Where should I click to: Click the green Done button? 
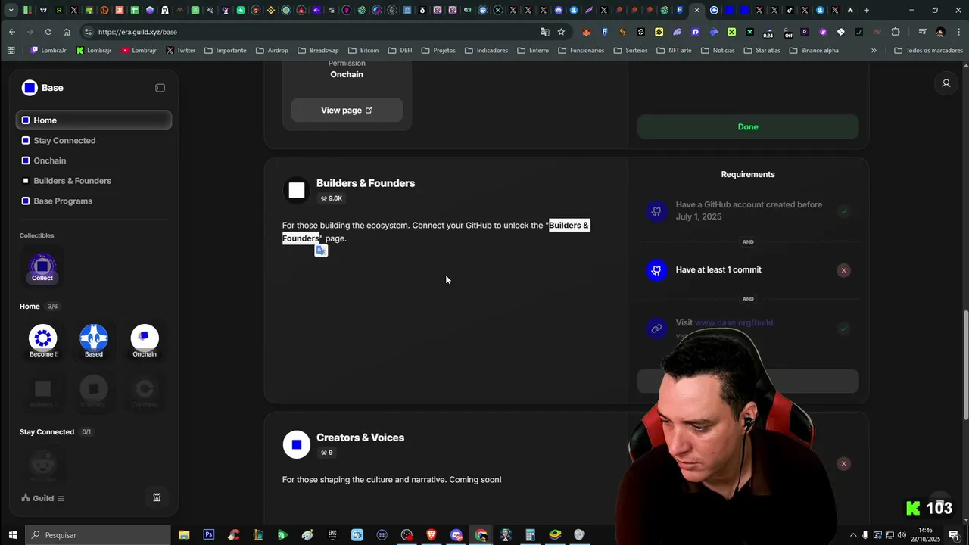point(748,127)
